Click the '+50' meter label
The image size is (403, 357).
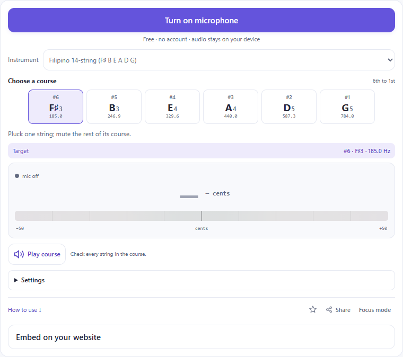tap(383, 228)
